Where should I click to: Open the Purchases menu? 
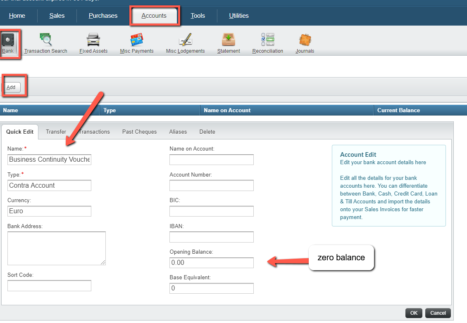(103, 16)
